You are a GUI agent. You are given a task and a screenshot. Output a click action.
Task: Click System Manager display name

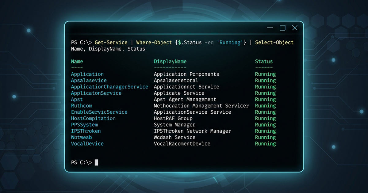(x=174, y=125)
